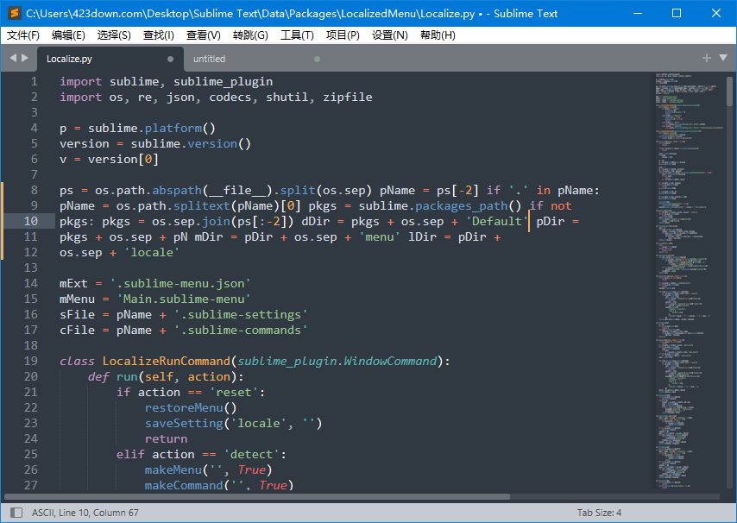Close untitled tab via green dot
Image resolution: width=737 pixels, height=523 pixels.
(318, 60)
